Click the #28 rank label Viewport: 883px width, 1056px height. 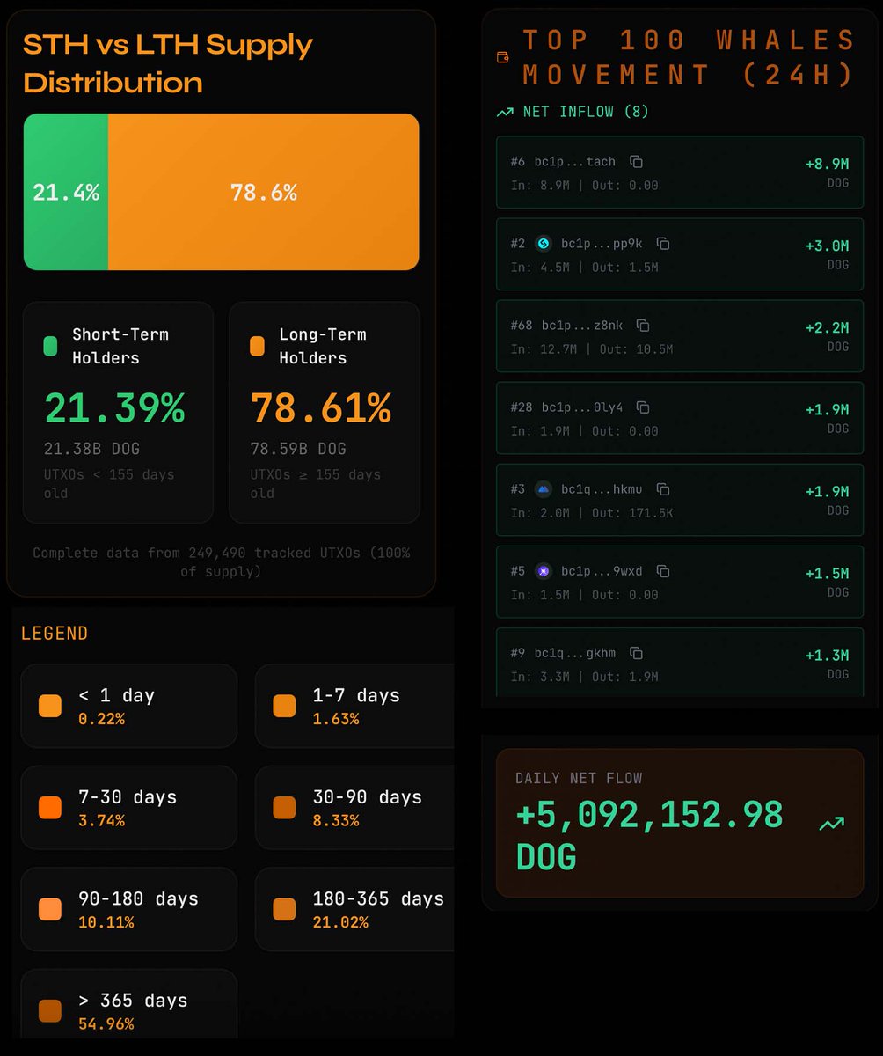pos(522,407)
